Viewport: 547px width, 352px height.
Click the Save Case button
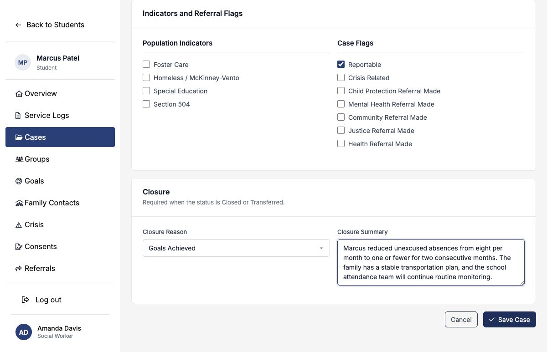pyautogui.click(x=510, y=320)
